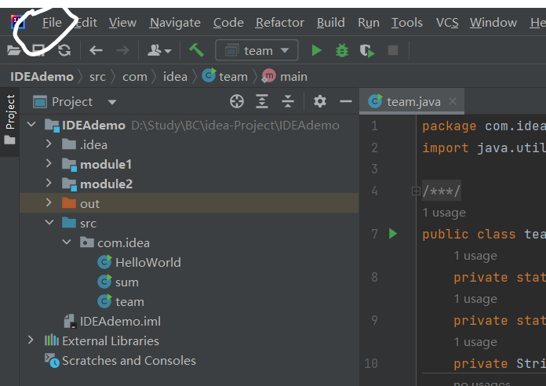The height and width of the screenshot is (386, 546).
Task: Click team class in breadcrumb bar
Action: [225, 76]
